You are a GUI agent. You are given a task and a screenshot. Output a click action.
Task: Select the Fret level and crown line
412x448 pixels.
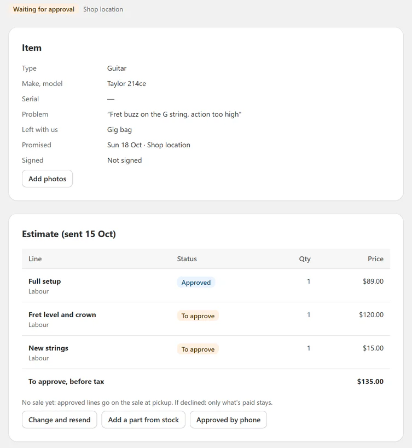click(62, 314)
